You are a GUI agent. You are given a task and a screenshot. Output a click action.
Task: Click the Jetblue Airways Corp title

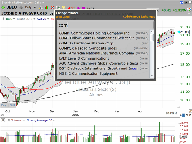click(24, 13)
